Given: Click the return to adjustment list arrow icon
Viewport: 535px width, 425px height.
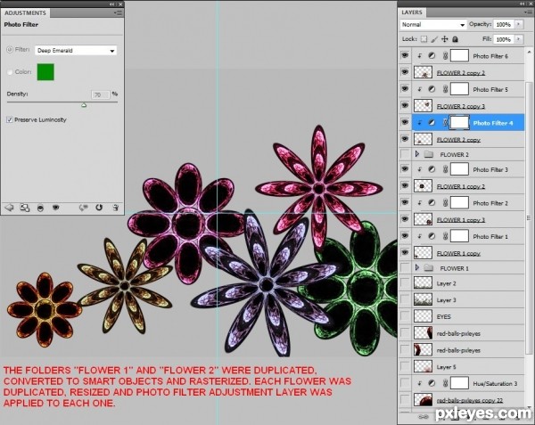Looking at the screenshot, I should pyautogui.click(x=9, y=208).
